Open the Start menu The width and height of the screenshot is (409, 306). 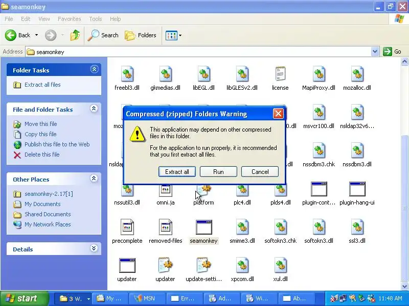pyautogui.click(x=24, y=298)
